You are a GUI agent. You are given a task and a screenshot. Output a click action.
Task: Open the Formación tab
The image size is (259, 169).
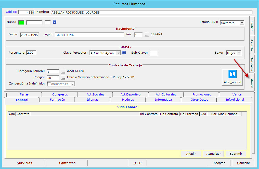tap(57, 100)
